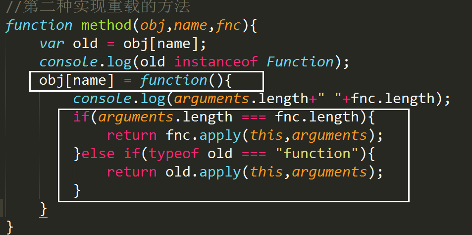472x235 pixels.
Task: Click 'obj[name]' being assigned the anonymous function
Action: coord(76,81)
